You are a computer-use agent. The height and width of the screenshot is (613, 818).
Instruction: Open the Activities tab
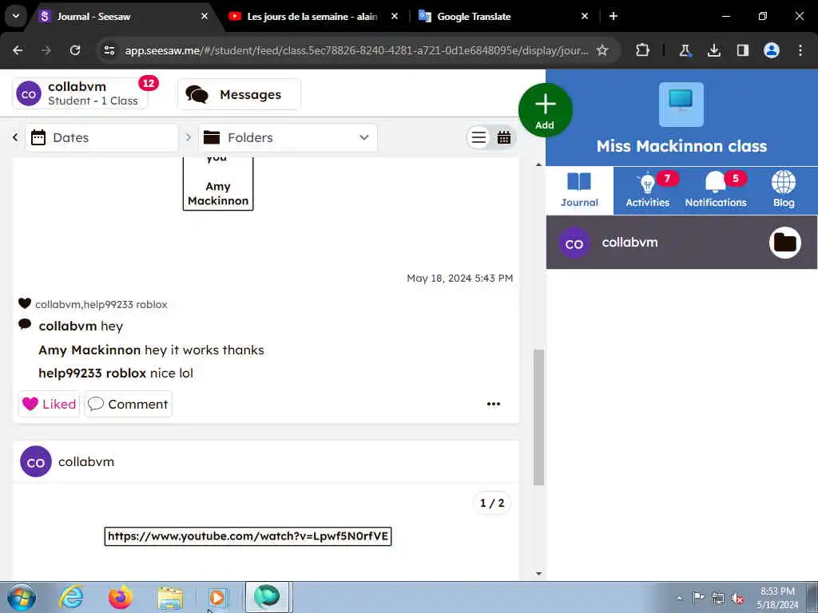pos(647,191)
